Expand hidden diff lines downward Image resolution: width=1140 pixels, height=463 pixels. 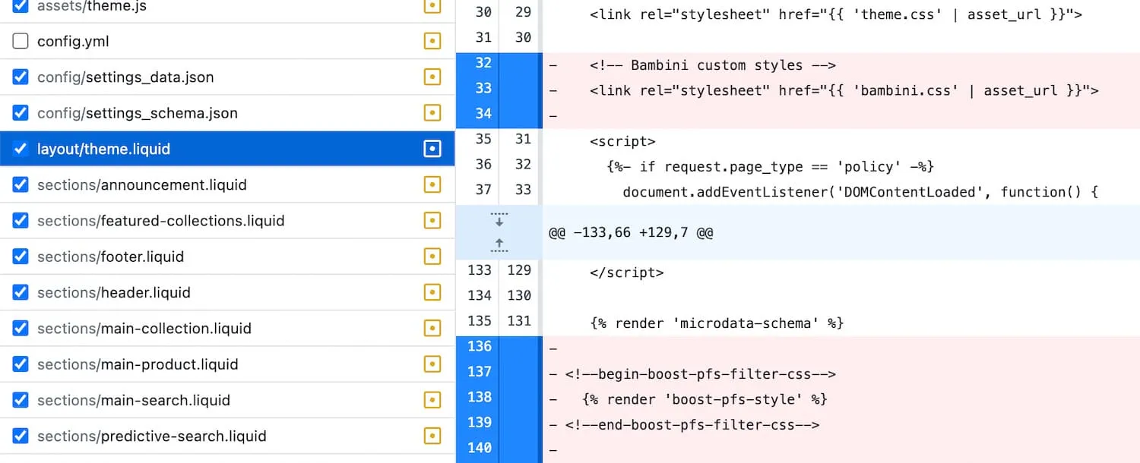[x=499, y=220]
